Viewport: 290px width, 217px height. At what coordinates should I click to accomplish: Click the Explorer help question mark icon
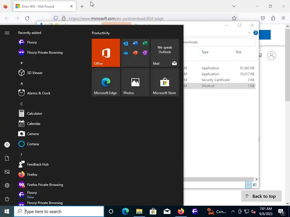pos(256,33)
